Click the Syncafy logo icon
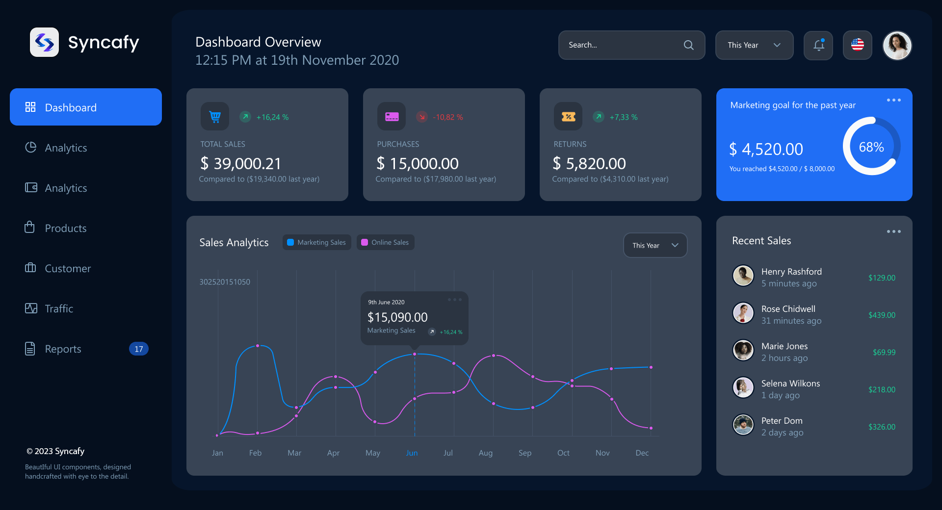Viewport: 942px width, 510px height. click(44, 42)
